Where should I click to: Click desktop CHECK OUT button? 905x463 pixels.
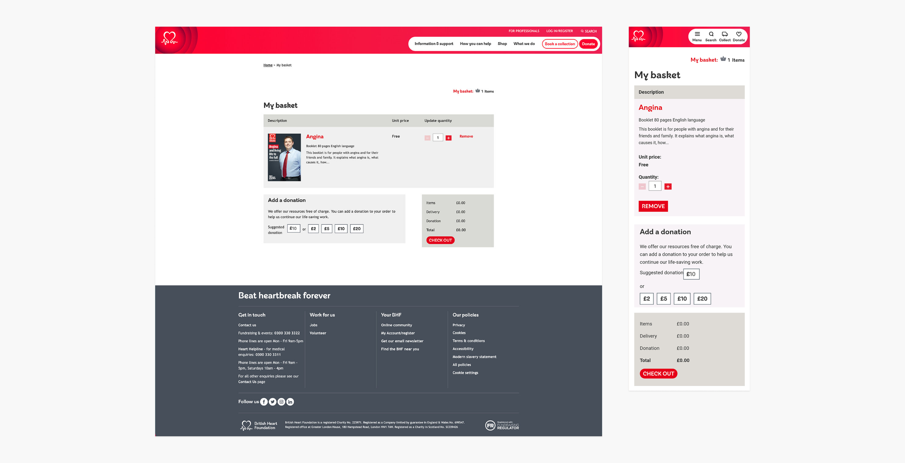click(440, 240)
